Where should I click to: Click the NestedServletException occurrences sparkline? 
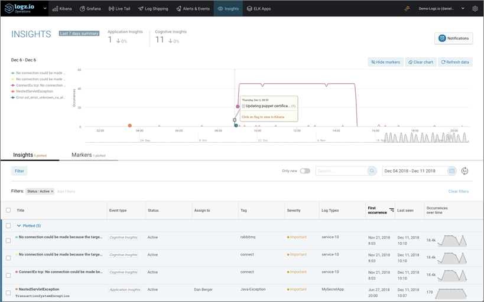[x=452, y=293]
